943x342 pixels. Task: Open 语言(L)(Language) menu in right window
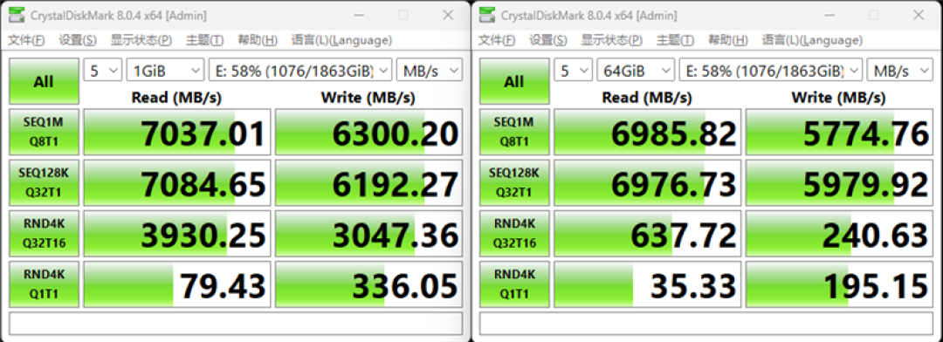(x=812, y=40)
